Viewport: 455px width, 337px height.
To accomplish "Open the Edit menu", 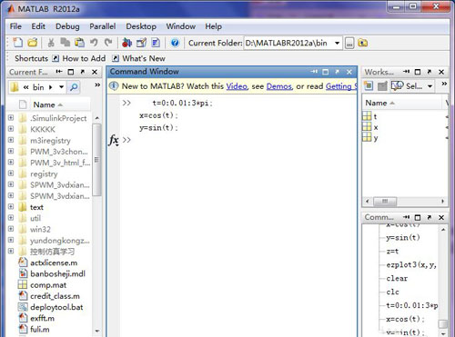I will click(x=38, y=26).
